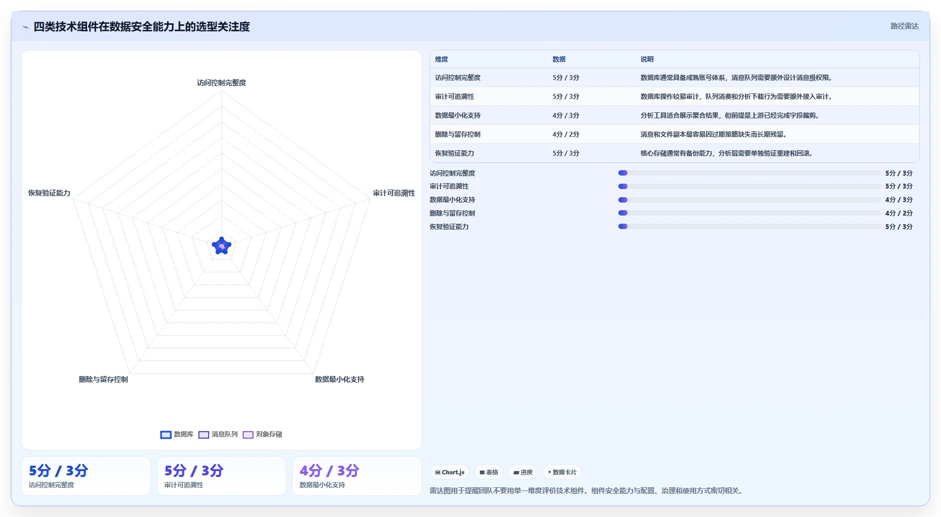The width and height of the screenshot is (941, 517).
Task: Toggle the 对象存储 legend series
Action: (x=262, y=434)
